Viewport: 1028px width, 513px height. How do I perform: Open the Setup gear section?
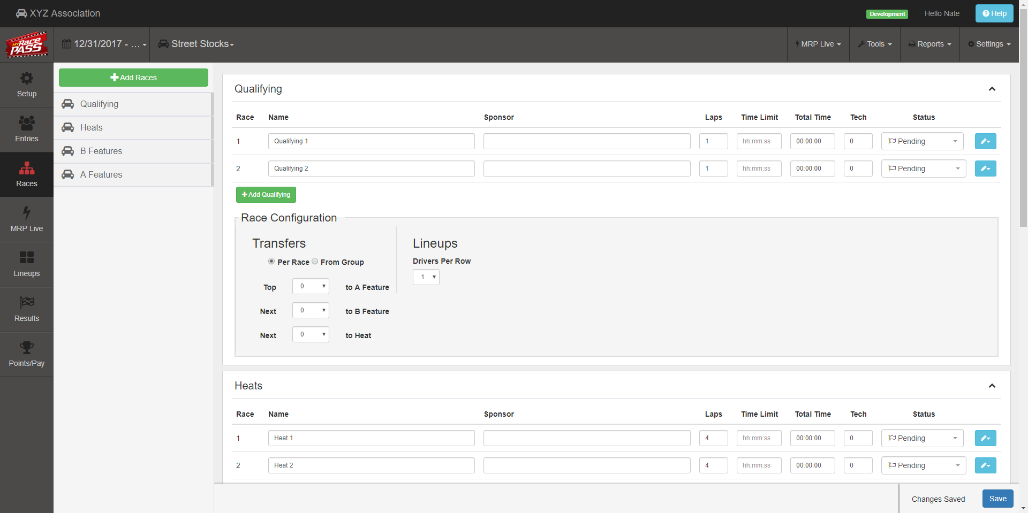pyautogui.click(x=27, y=85)
